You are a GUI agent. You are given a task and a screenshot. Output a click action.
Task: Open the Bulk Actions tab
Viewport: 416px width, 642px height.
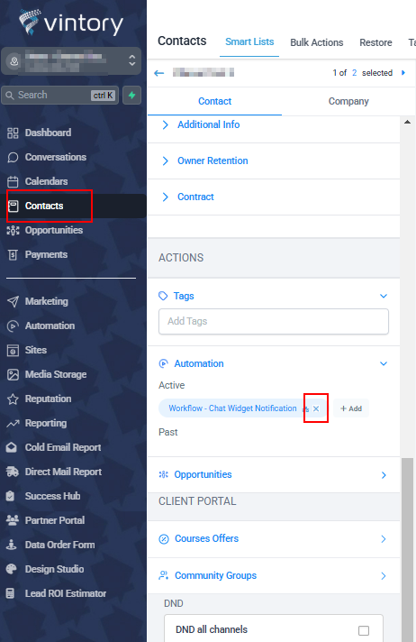point(317,42)
